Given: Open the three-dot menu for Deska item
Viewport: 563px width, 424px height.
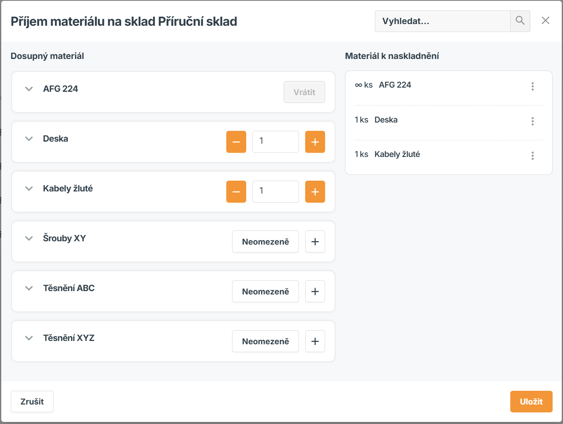Looking at the screenshot, I should [x=533, y=121].
